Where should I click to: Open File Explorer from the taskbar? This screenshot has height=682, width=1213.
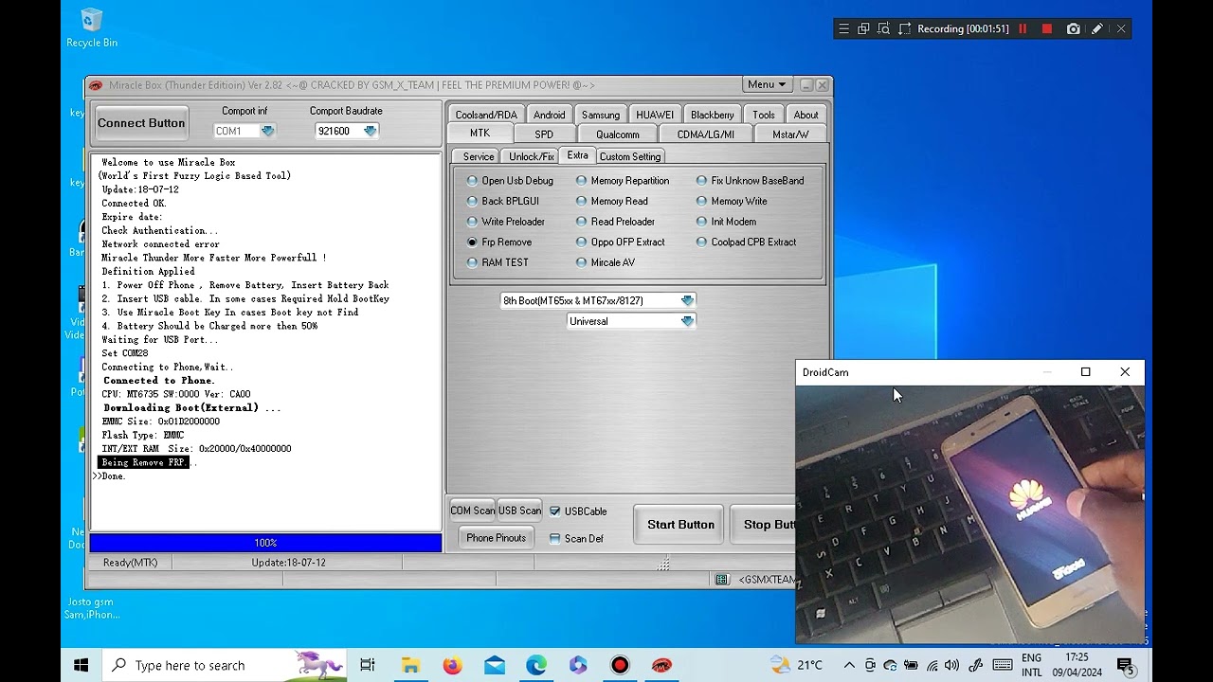pos(410,665)
